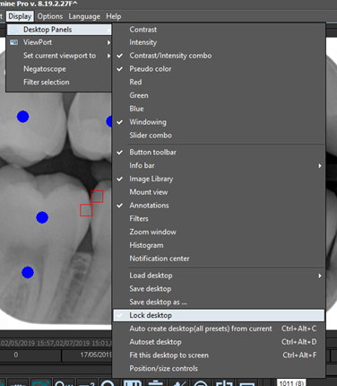The width and height of the screenshot is (337, 386).
Task: Open the Display menu
Action: pyautogui.click(x=20, y=16)
